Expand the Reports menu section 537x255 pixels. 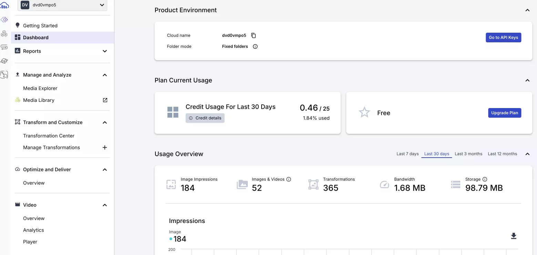tap(105, 51)
